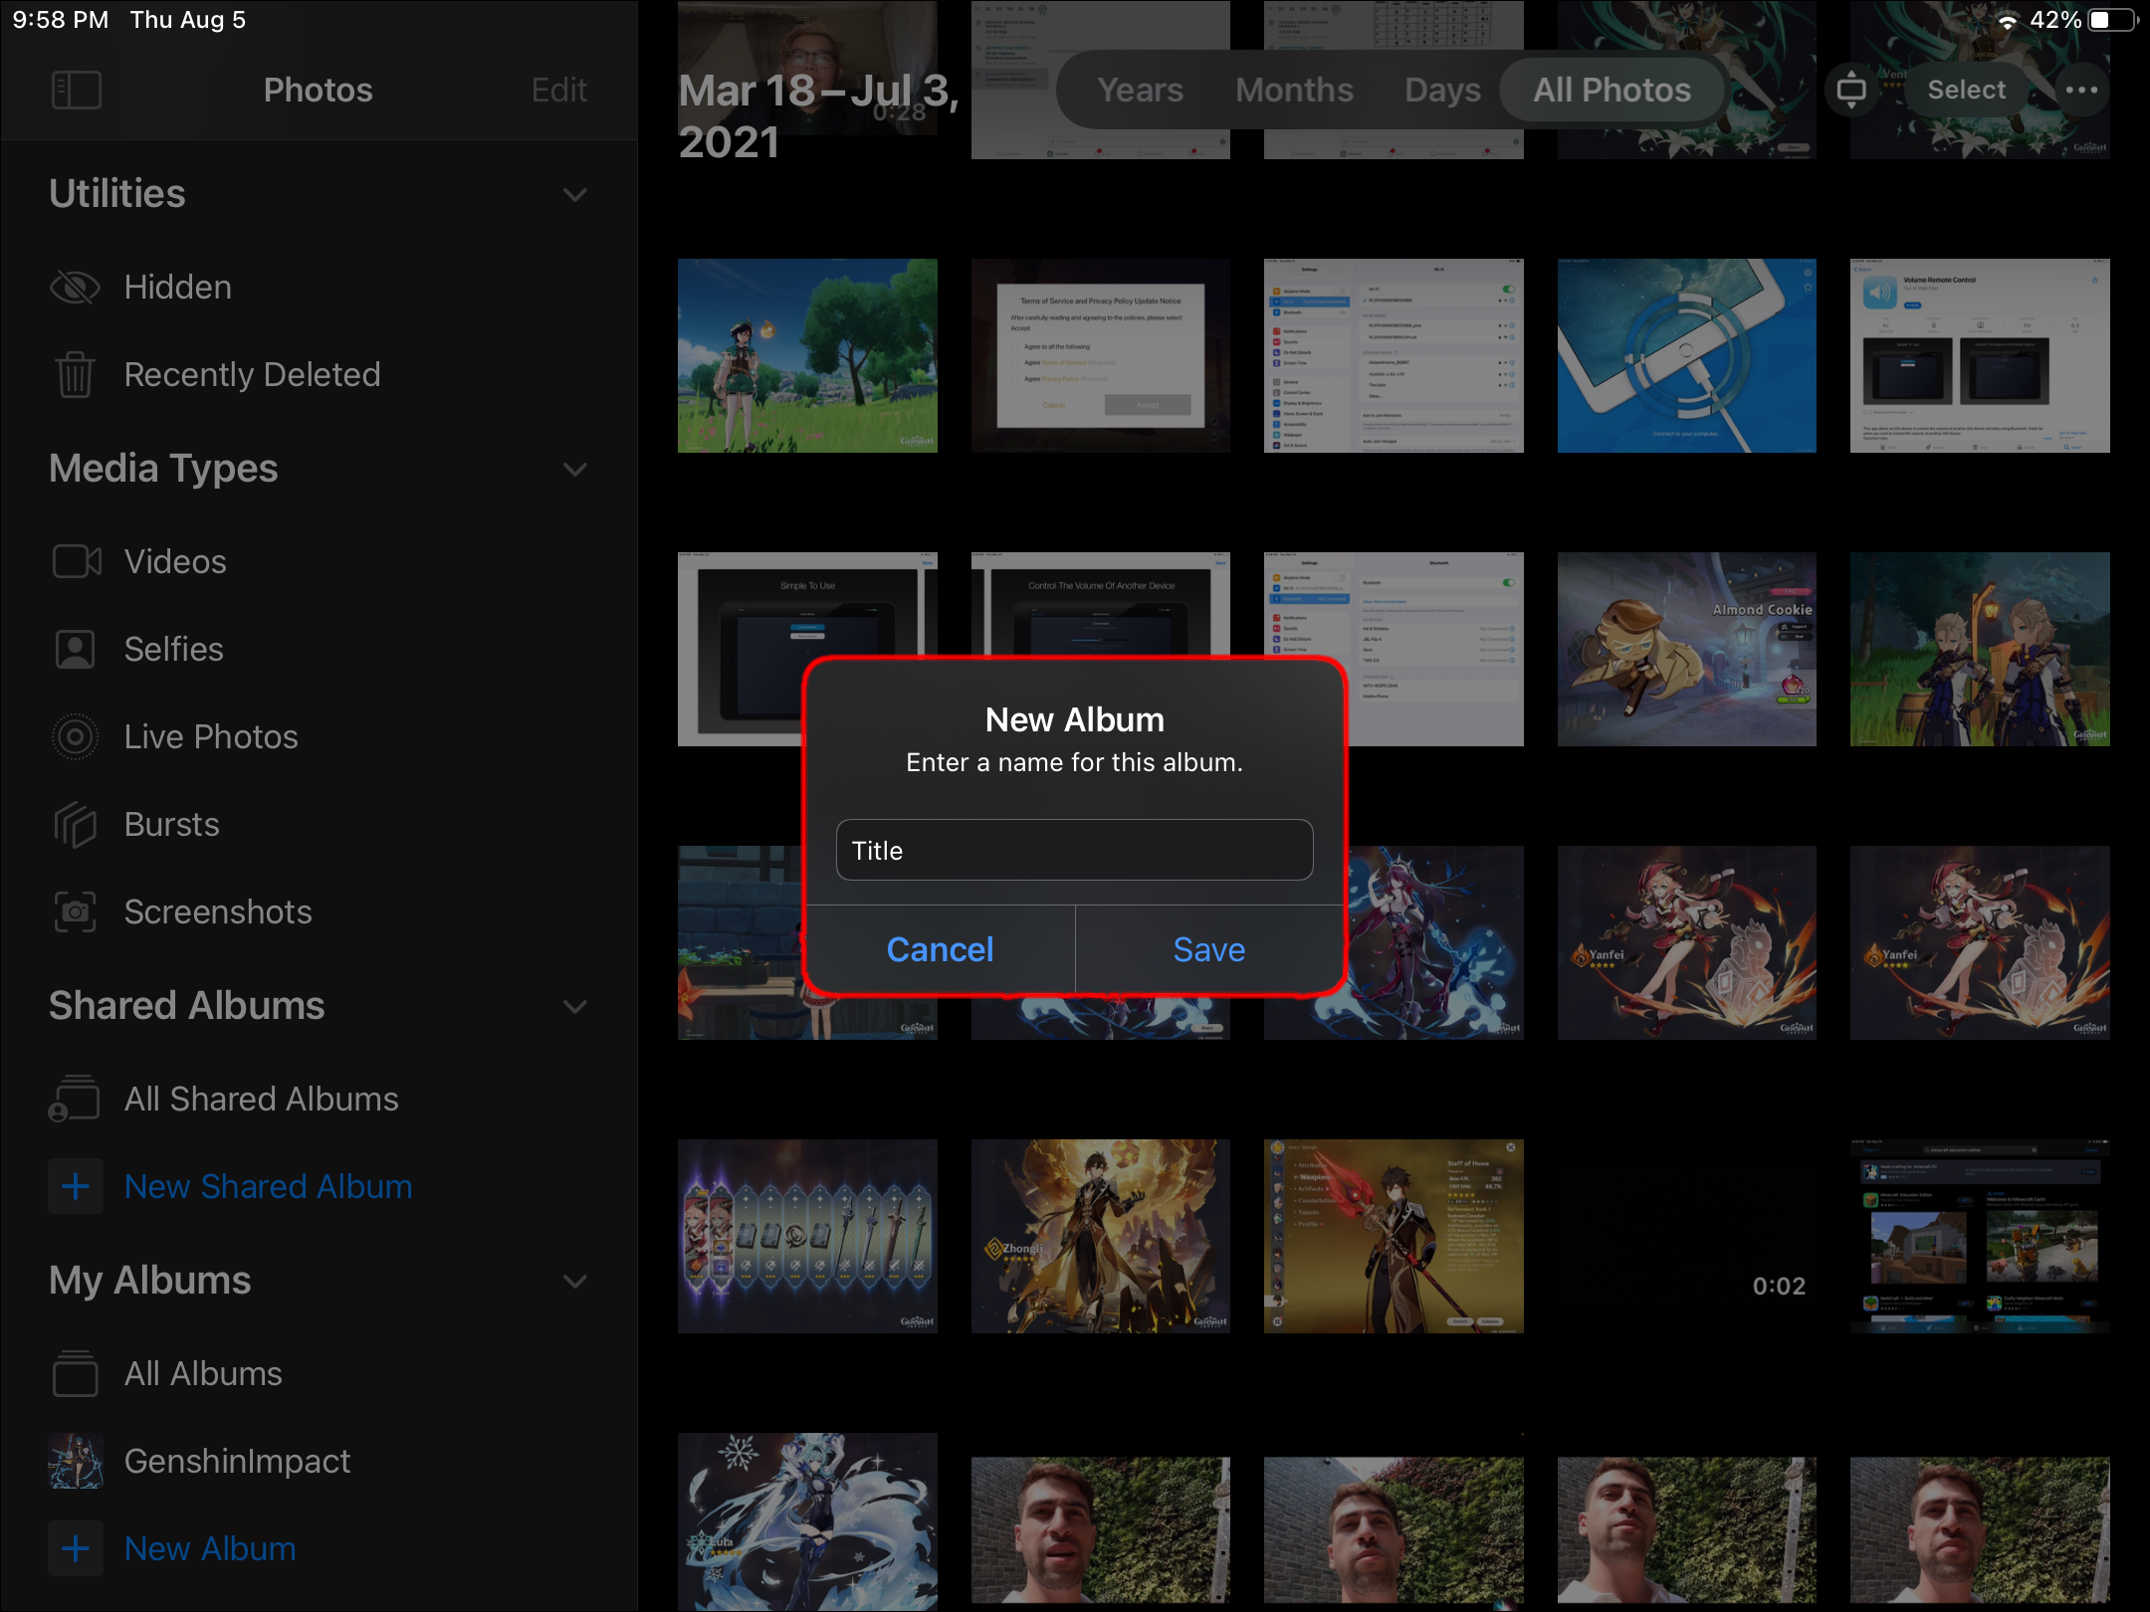Collapse the My Albums section chevron
2150x1612 pixels.
575,1281
